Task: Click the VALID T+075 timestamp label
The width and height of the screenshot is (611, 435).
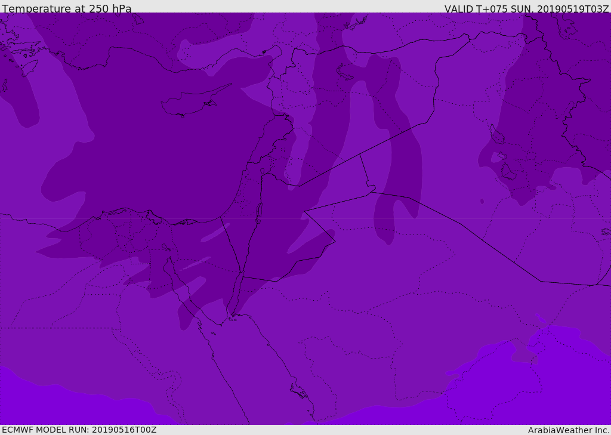Action: pos(526,9)
